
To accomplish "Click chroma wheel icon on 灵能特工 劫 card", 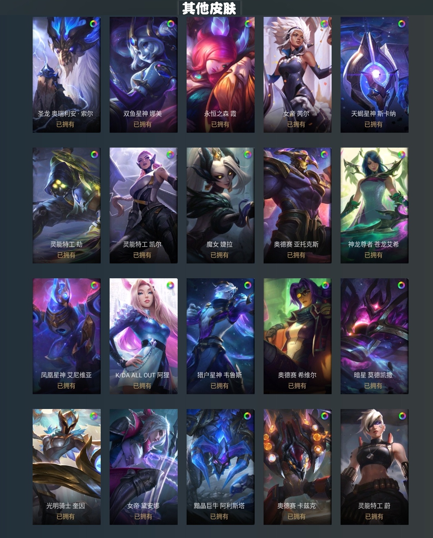I will pos(94,154).
